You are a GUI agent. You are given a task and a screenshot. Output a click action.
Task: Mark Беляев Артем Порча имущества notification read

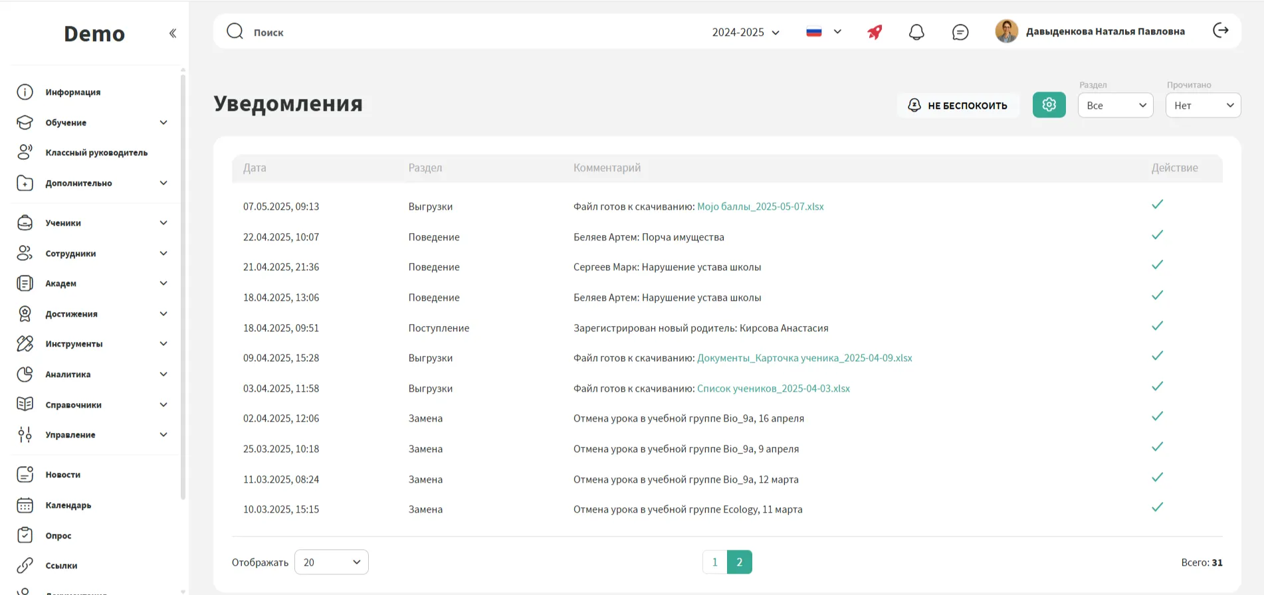point(1157,235)
